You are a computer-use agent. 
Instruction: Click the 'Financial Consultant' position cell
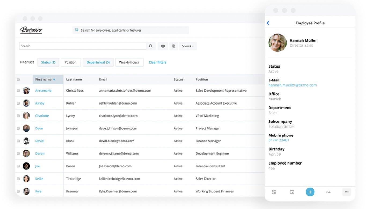pyautogui.click(x=210, y=166)
